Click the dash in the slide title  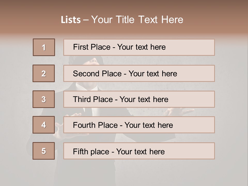(x=86, y=20)
